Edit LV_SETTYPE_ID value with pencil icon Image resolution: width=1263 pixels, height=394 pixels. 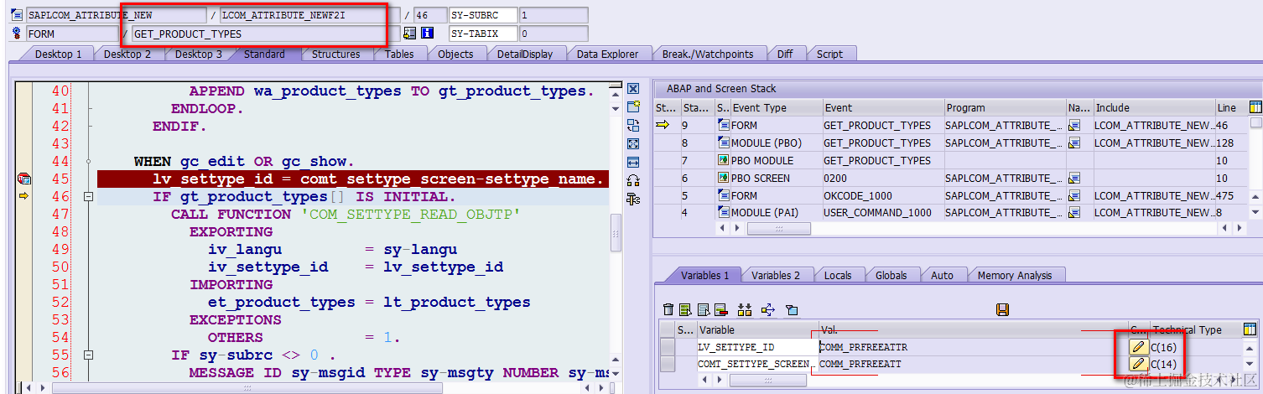[1138, 346]
